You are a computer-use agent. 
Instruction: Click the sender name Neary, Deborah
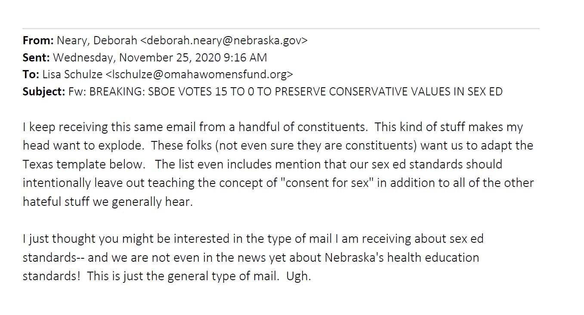(x=97, y=40)
